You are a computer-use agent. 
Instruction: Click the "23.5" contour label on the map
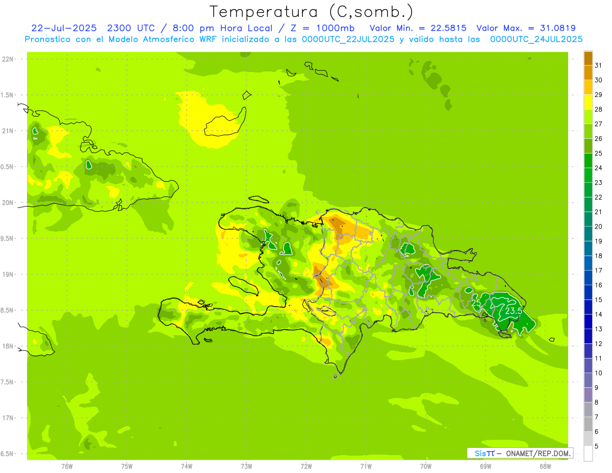[x=513, y=311]
